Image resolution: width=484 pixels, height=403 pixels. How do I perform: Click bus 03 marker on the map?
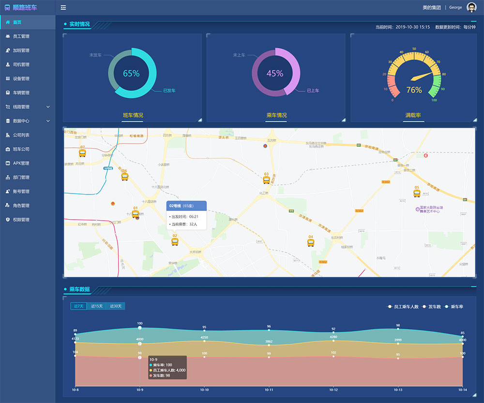click(x=266, y=180)
